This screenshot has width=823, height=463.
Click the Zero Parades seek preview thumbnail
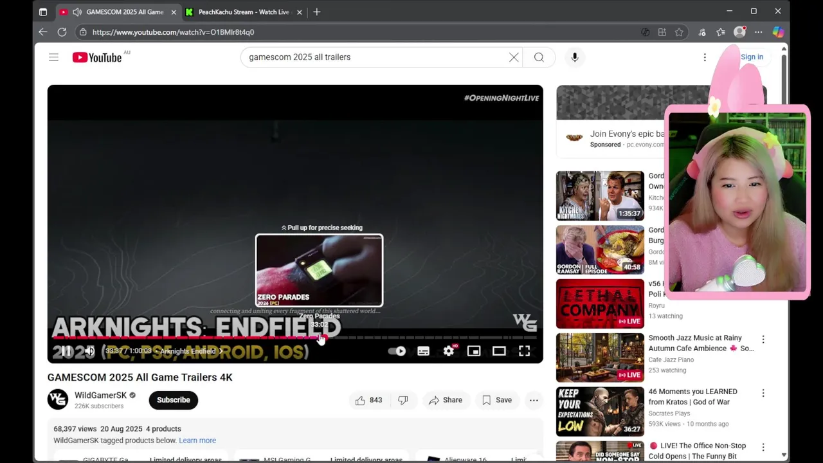319,271
